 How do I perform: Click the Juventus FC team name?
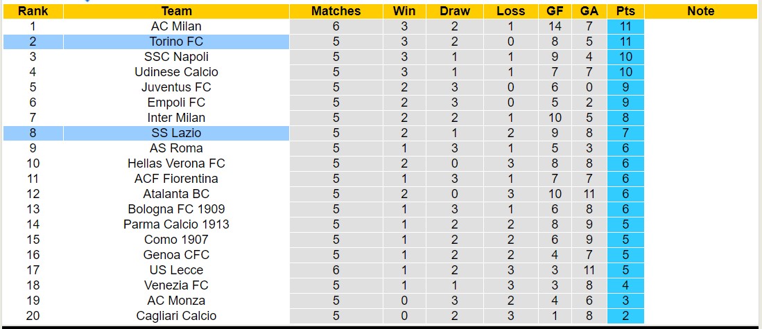(176, 87)
